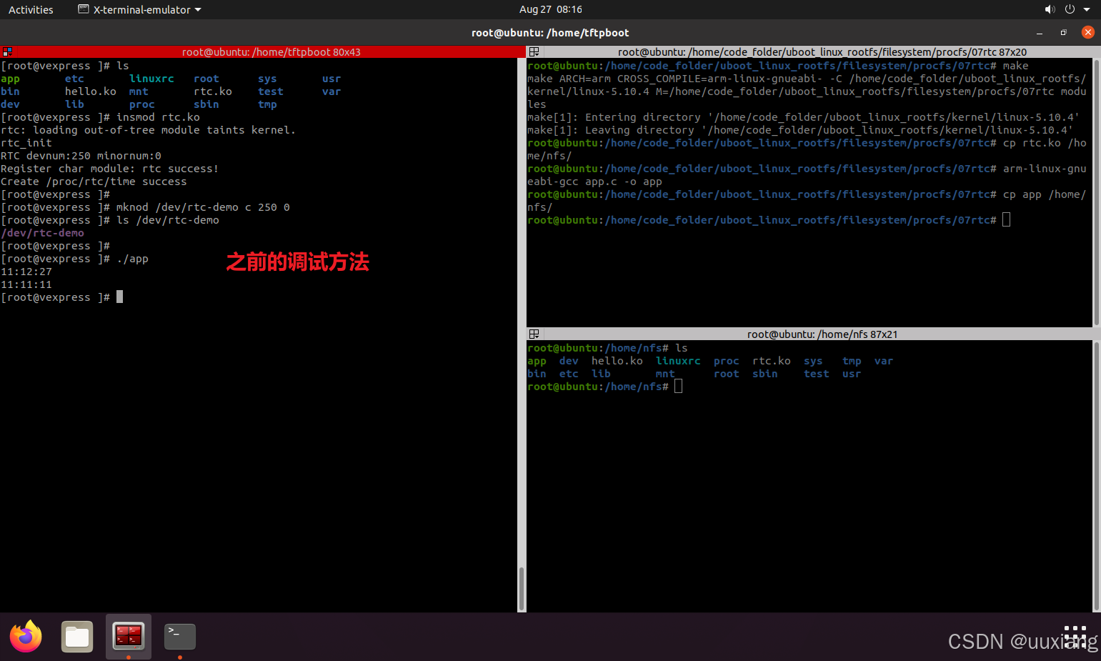Open the tftpboot pane group icon
The height and width of the screenshot is (661, 1101).
[7, 52]
